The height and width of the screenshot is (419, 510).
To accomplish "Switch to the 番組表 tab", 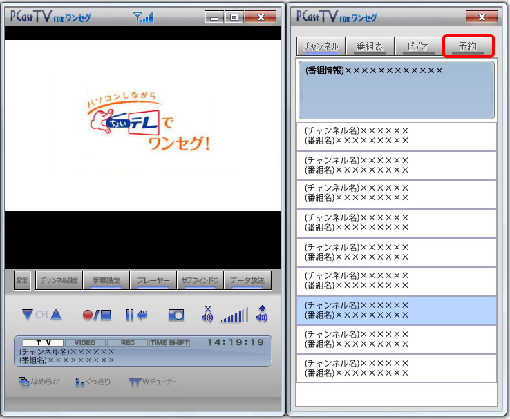I will coord(370,47).
